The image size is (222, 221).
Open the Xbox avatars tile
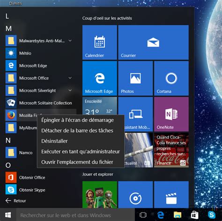pos(100,195)
